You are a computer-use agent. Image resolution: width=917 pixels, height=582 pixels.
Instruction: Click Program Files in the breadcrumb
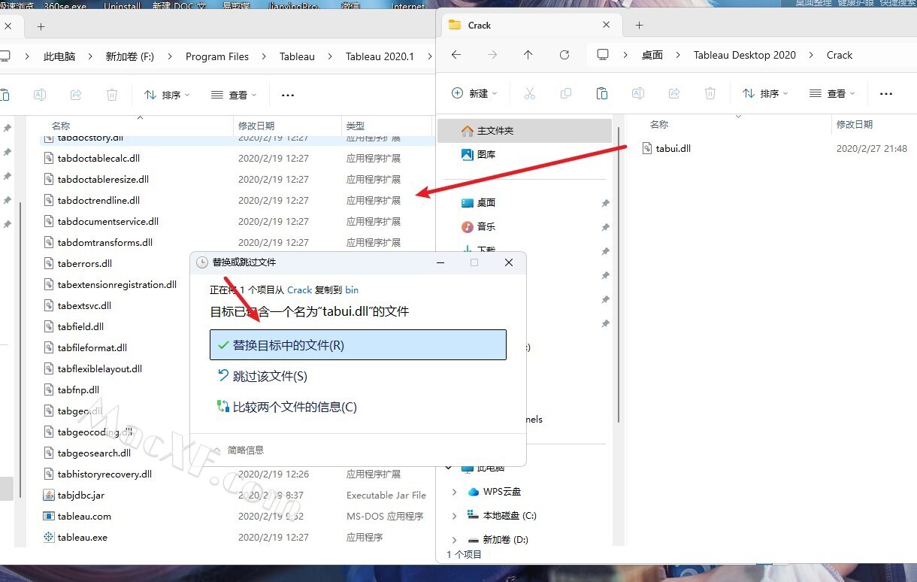(217, 56)
